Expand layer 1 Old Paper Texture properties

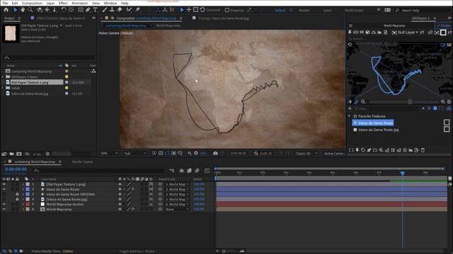tap(23, 184)
